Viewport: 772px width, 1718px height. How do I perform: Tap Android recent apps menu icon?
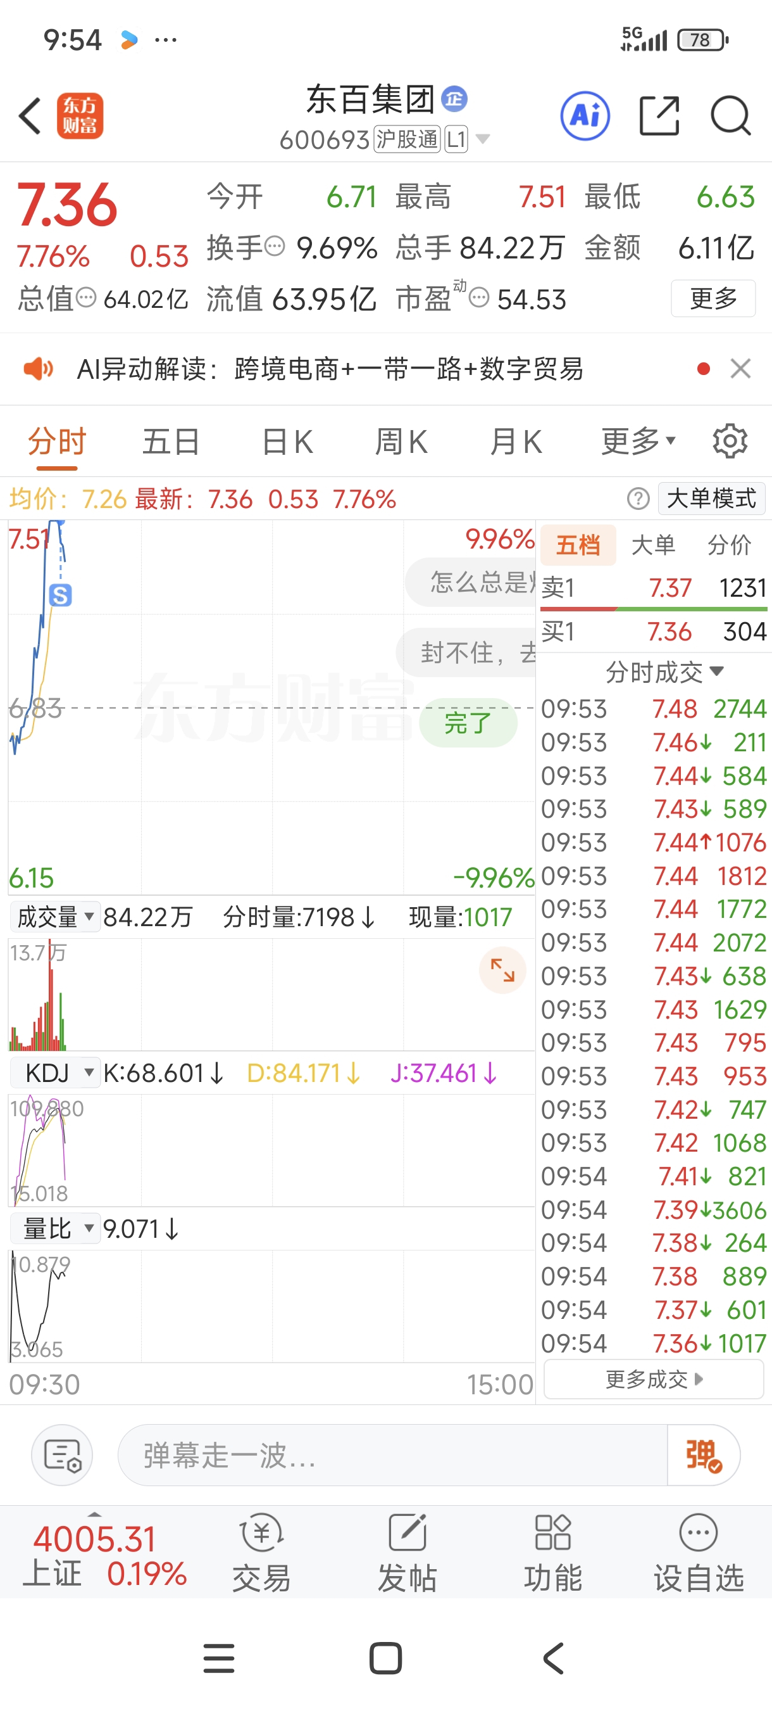coord(218,1658)
